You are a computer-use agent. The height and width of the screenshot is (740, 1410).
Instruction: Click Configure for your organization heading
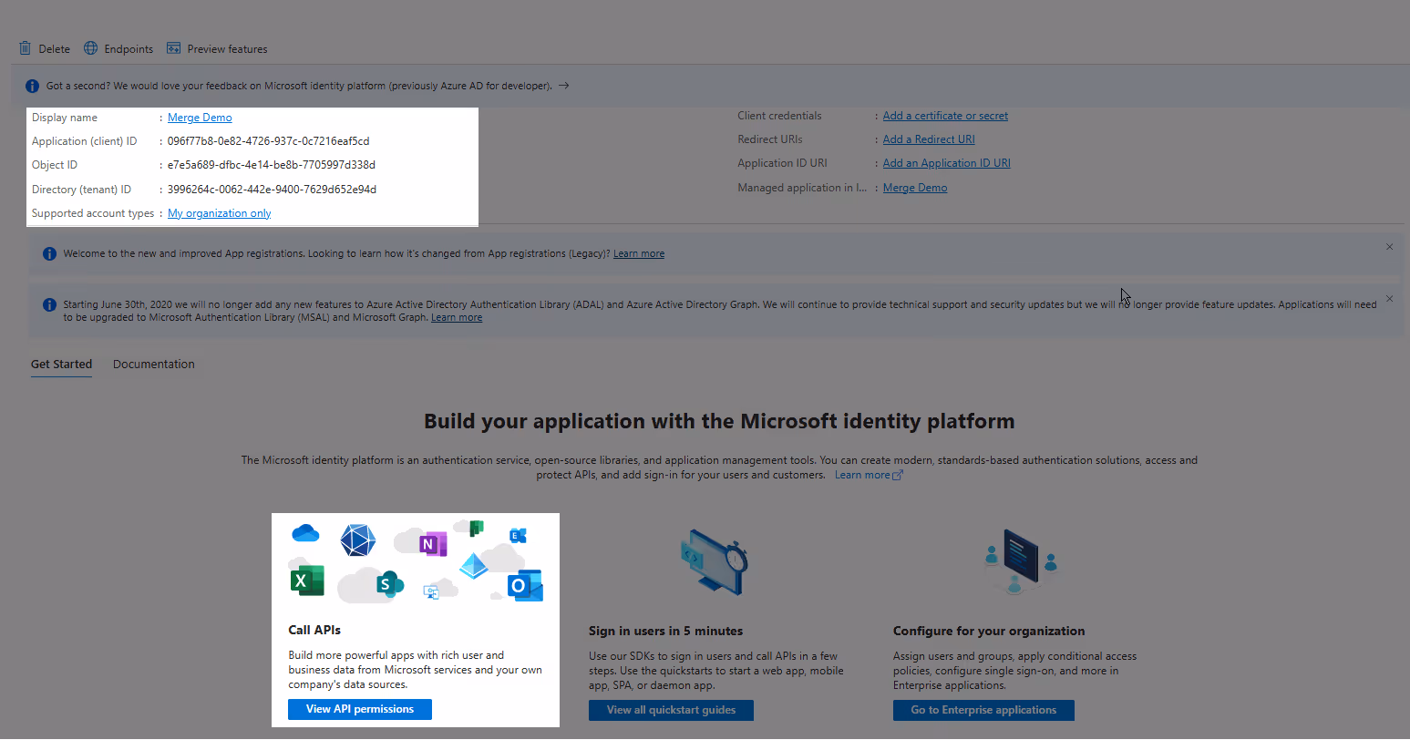(989, 631)
